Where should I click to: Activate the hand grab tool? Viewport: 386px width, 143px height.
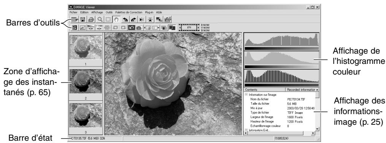click(x=116, y=19)
